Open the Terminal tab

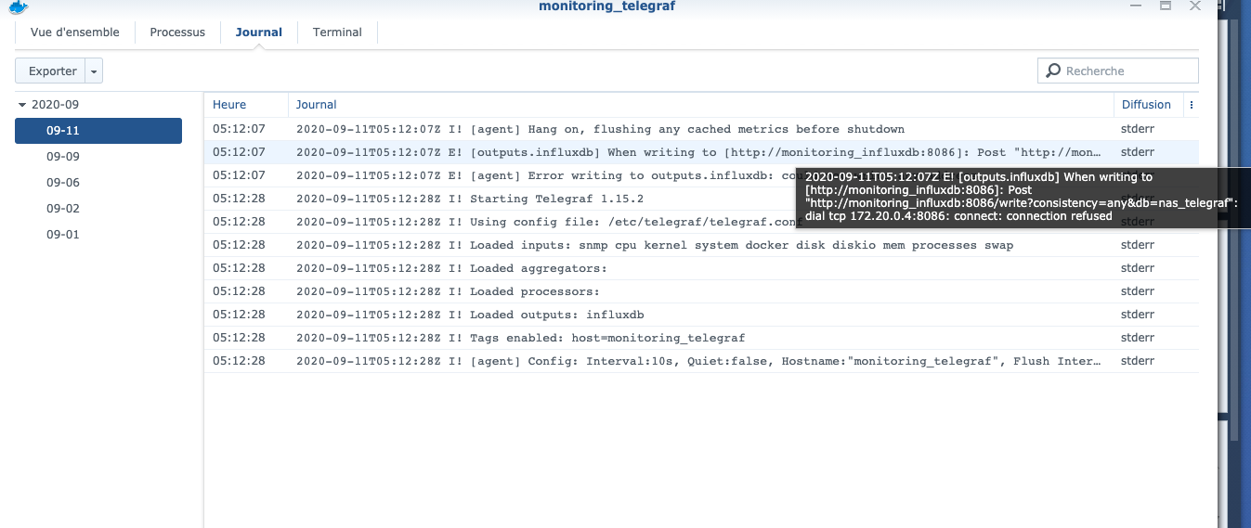pyautogui.click(x=337, y=32)
